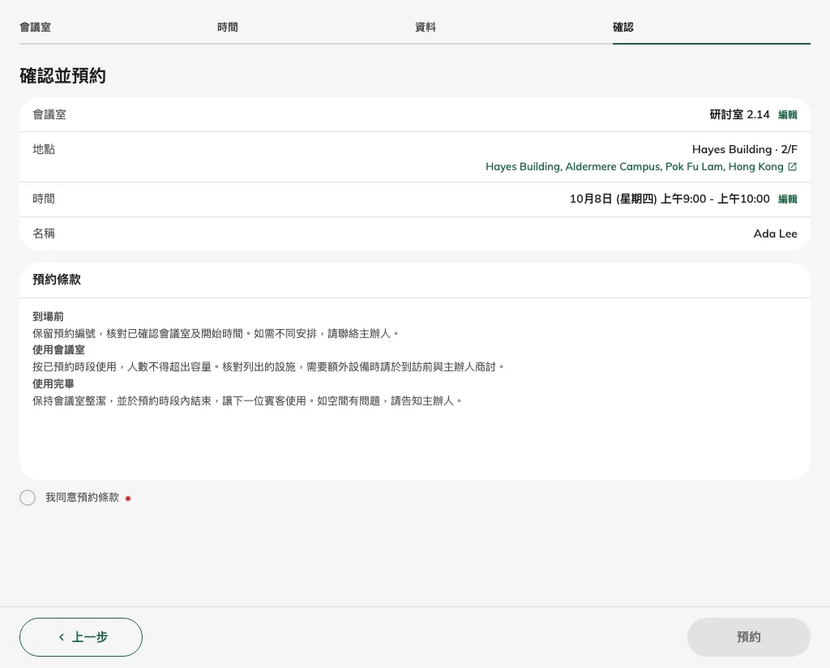Click the left chevron in 上一步 button
830x668 pixels.
coord(62,637)
